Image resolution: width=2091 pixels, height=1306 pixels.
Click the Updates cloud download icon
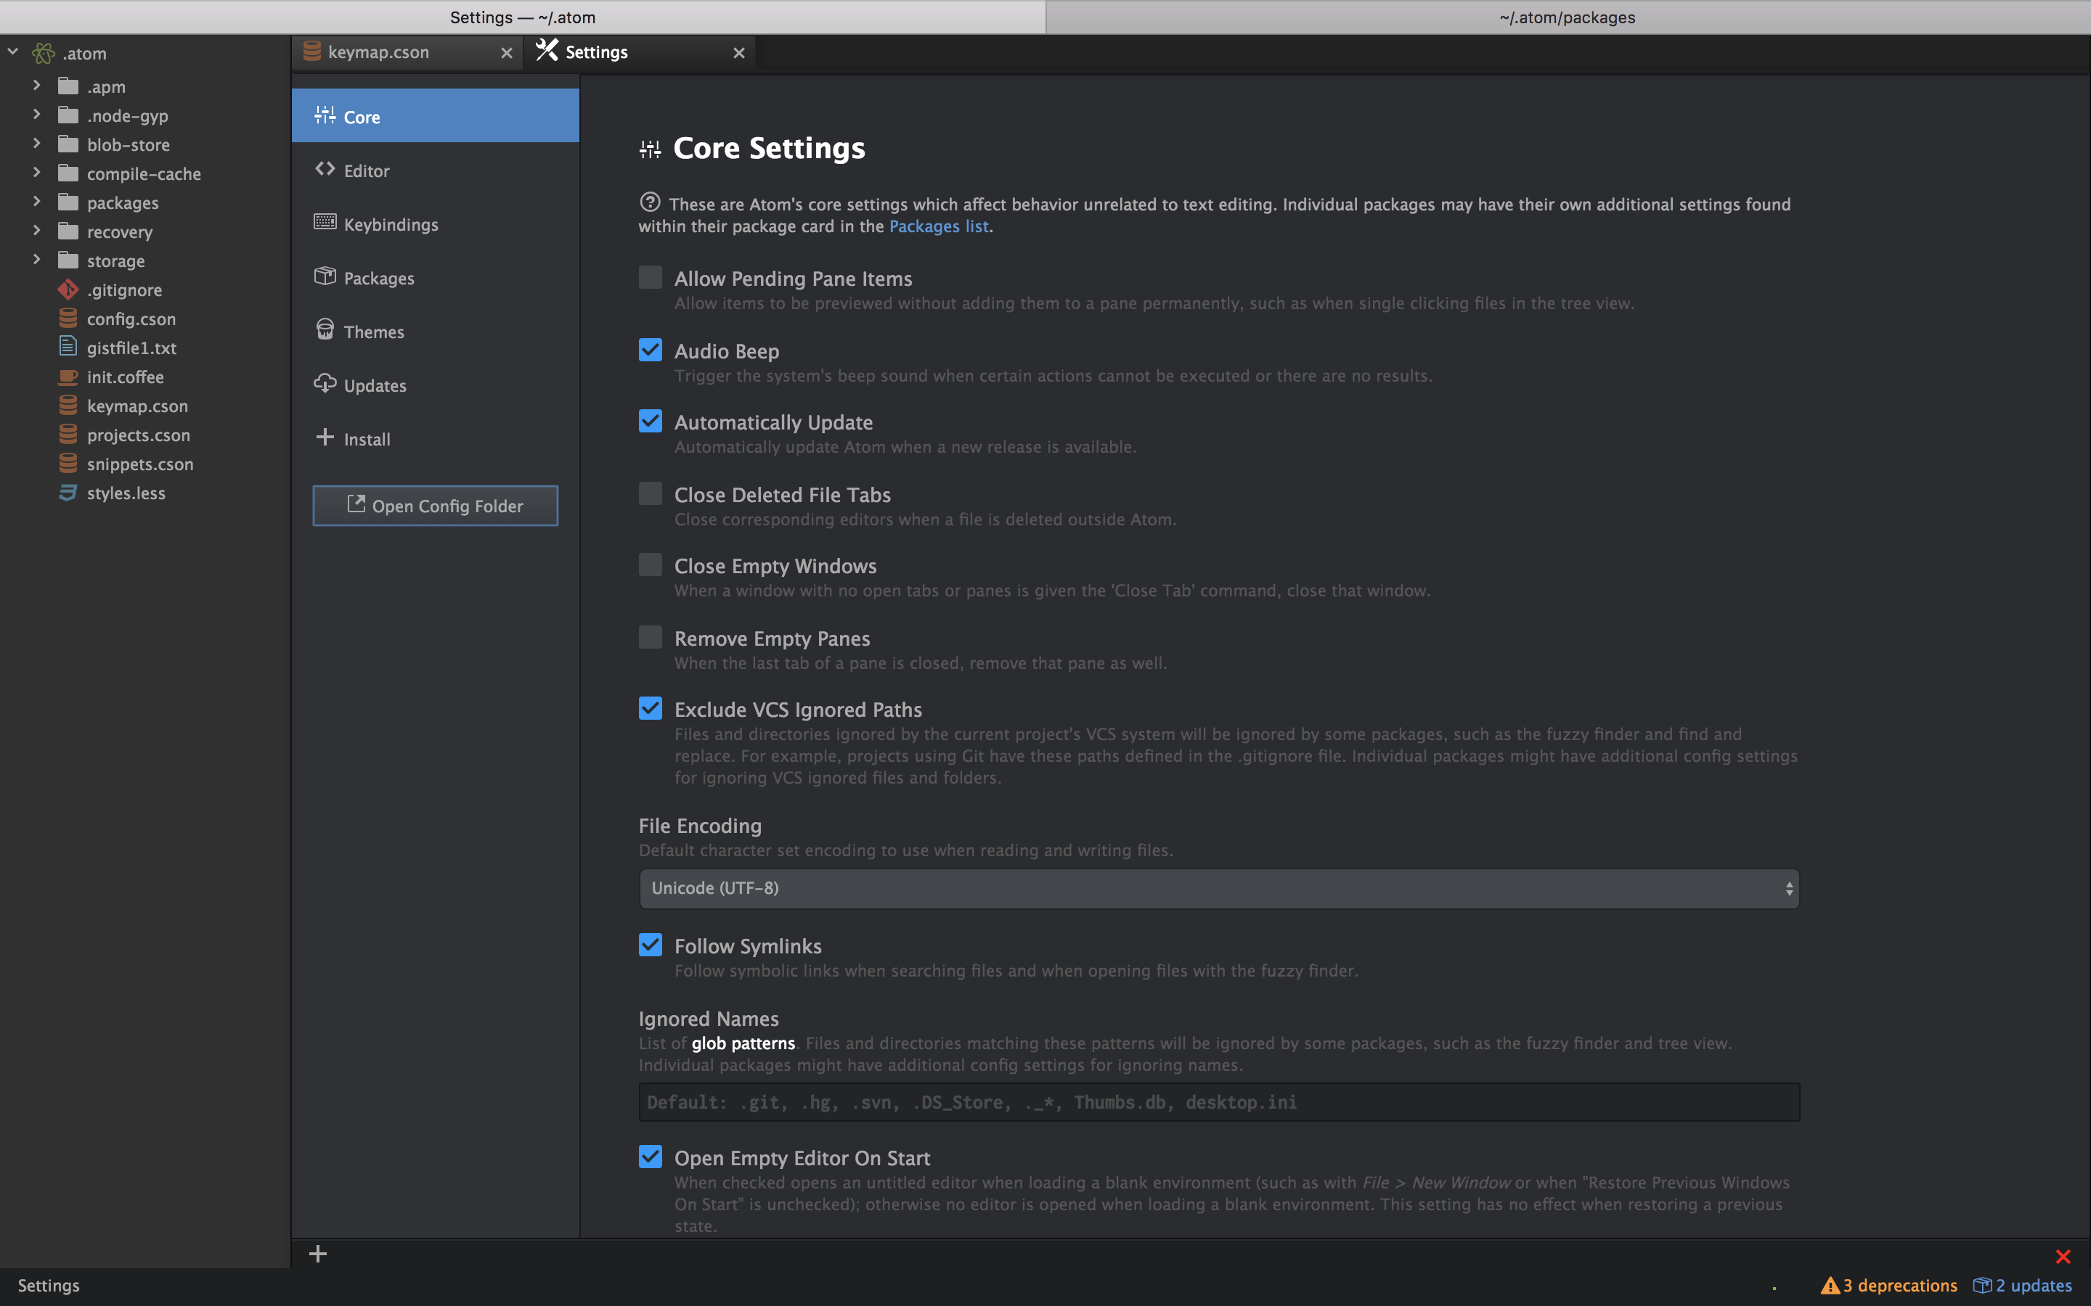(325, 384)
